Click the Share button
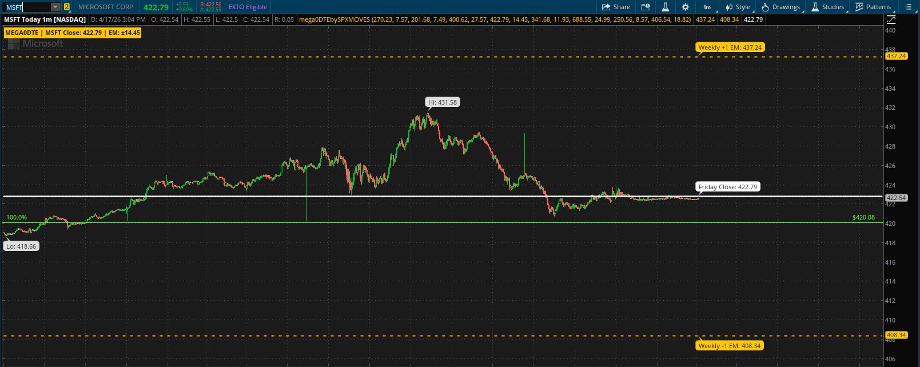The height and width of the screenshot is (367, 920). [616, 7]
